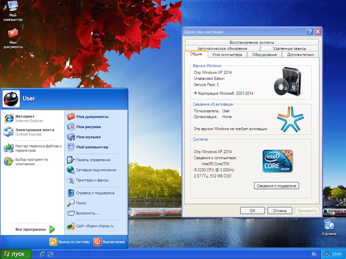Viewport: 346px width, 259px height.
Task: Open the Recycle Bin (Корзина) icon
Action: click(329, 228)
